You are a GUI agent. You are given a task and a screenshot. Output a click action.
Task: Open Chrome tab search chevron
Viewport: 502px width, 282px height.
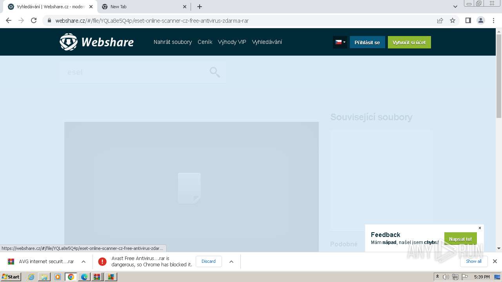(455, 7)
